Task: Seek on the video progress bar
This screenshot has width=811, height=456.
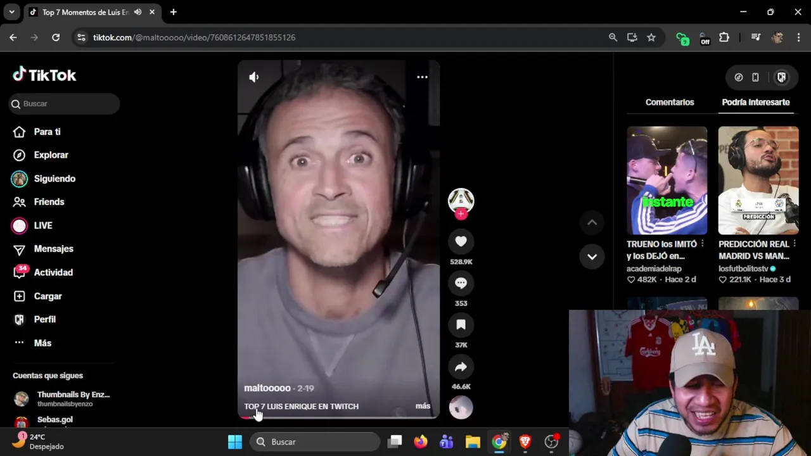Action: click(x=338, y=417)
